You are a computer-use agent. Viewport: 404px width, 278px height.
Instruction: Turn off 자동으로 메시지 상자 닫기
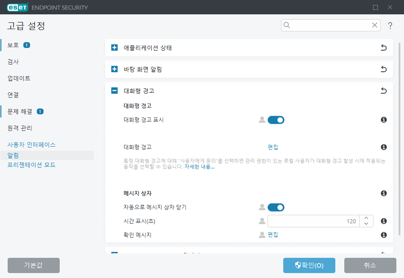[x=277, y=207]
